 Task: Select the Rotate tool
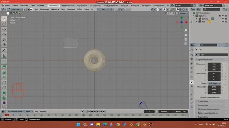click(4, 34)
